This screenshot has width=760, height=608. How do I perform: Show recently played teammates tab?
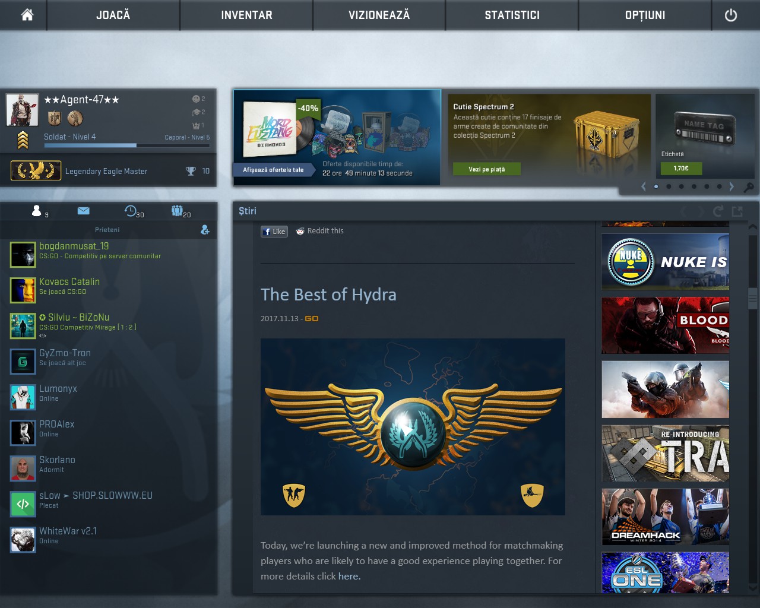tap(131, 211)
